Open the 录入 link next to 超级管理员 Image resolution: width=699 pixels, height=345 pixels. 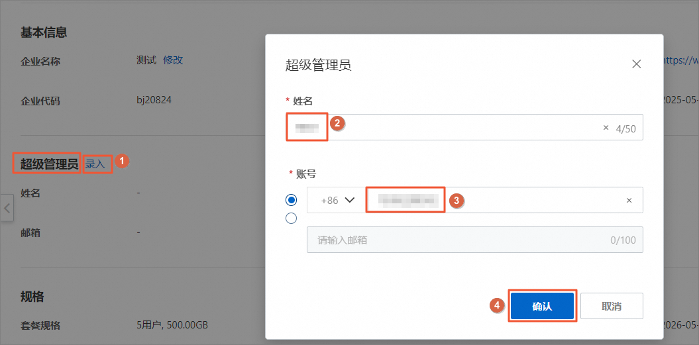[x=95, y=164]
